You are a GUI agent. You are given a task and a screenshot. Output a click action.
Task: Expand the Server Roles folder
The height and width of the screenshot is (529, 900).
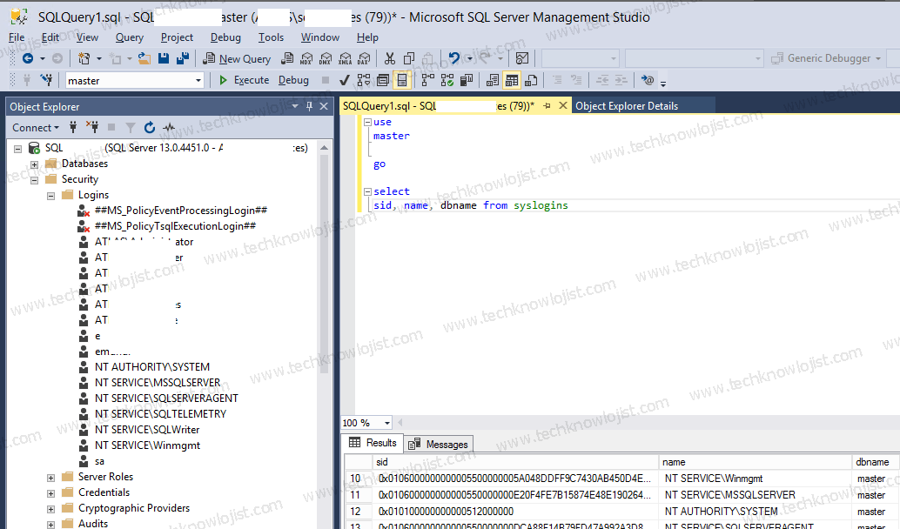pyautogui.click(x=51, y=478)
